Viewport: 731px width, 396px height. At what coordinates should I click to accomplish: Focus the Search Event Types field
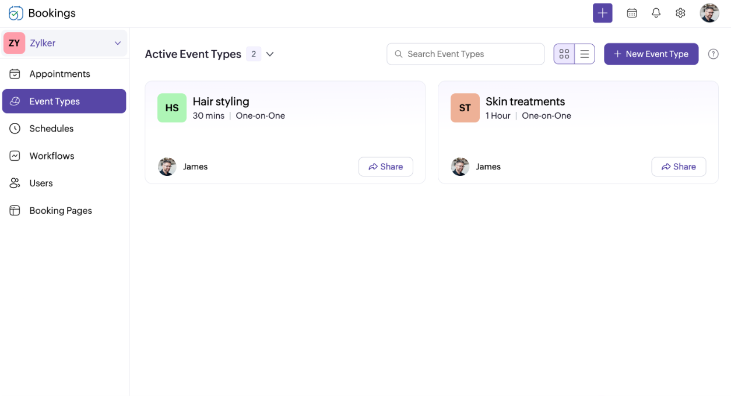(x=466, y=54)
